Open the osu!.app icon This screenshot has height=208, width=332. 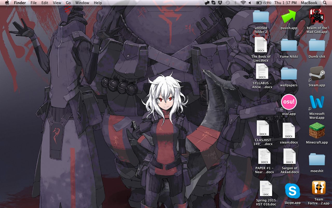(289, 102)
